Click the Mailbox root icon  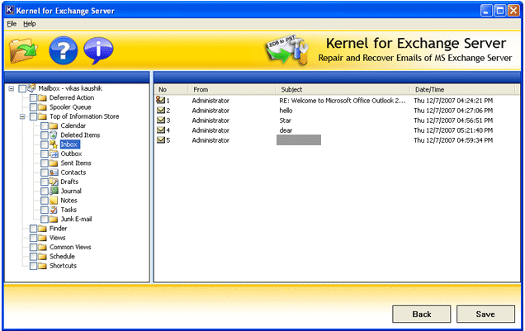(31, 88)
